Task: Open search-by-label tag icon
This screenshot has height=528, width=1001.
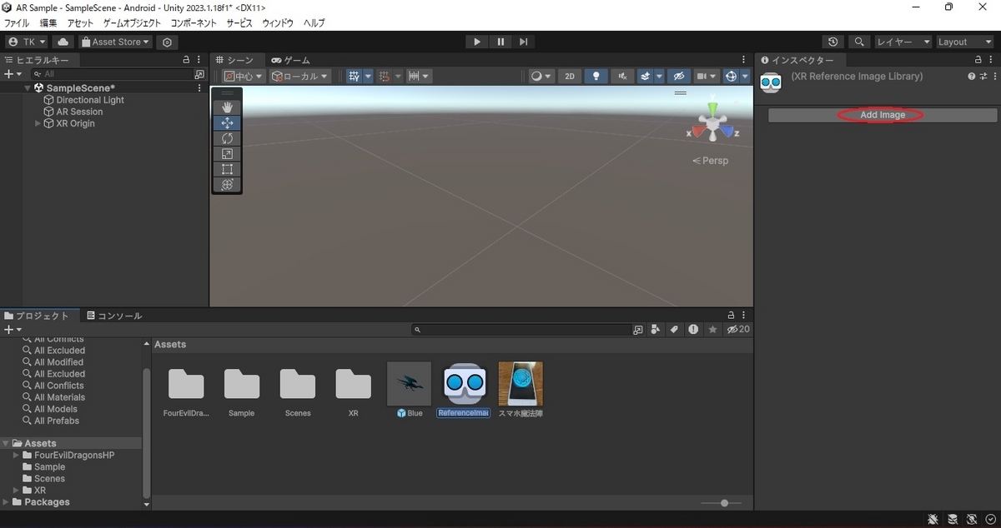Action: click(x=674, y=330)
